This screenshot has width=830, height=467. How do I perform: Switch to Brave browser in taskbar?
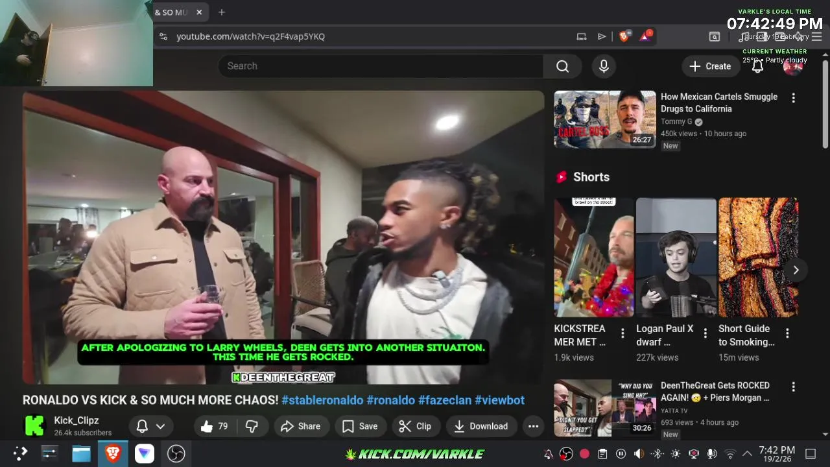[113, 453]
